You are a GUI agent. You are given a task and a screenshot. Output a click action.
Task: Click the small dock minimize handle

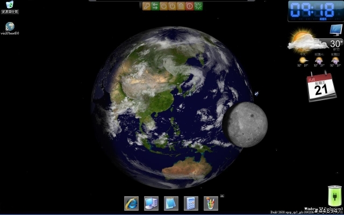[x=222, y=196]
